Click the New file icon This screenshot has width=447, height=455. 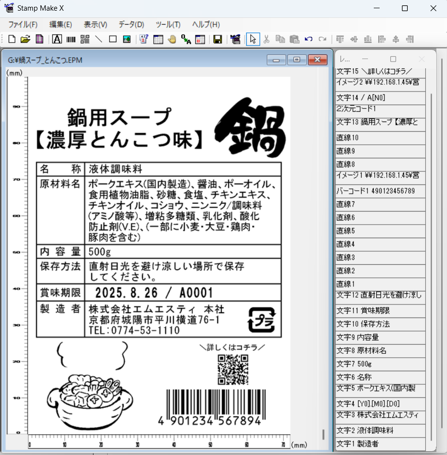tap(12, 39)
